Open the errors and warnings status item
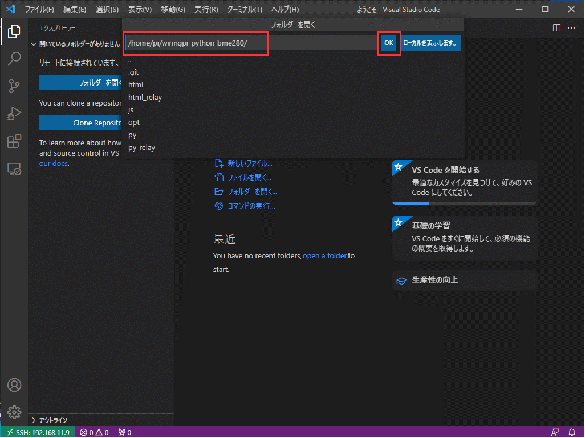 [94, 432]
